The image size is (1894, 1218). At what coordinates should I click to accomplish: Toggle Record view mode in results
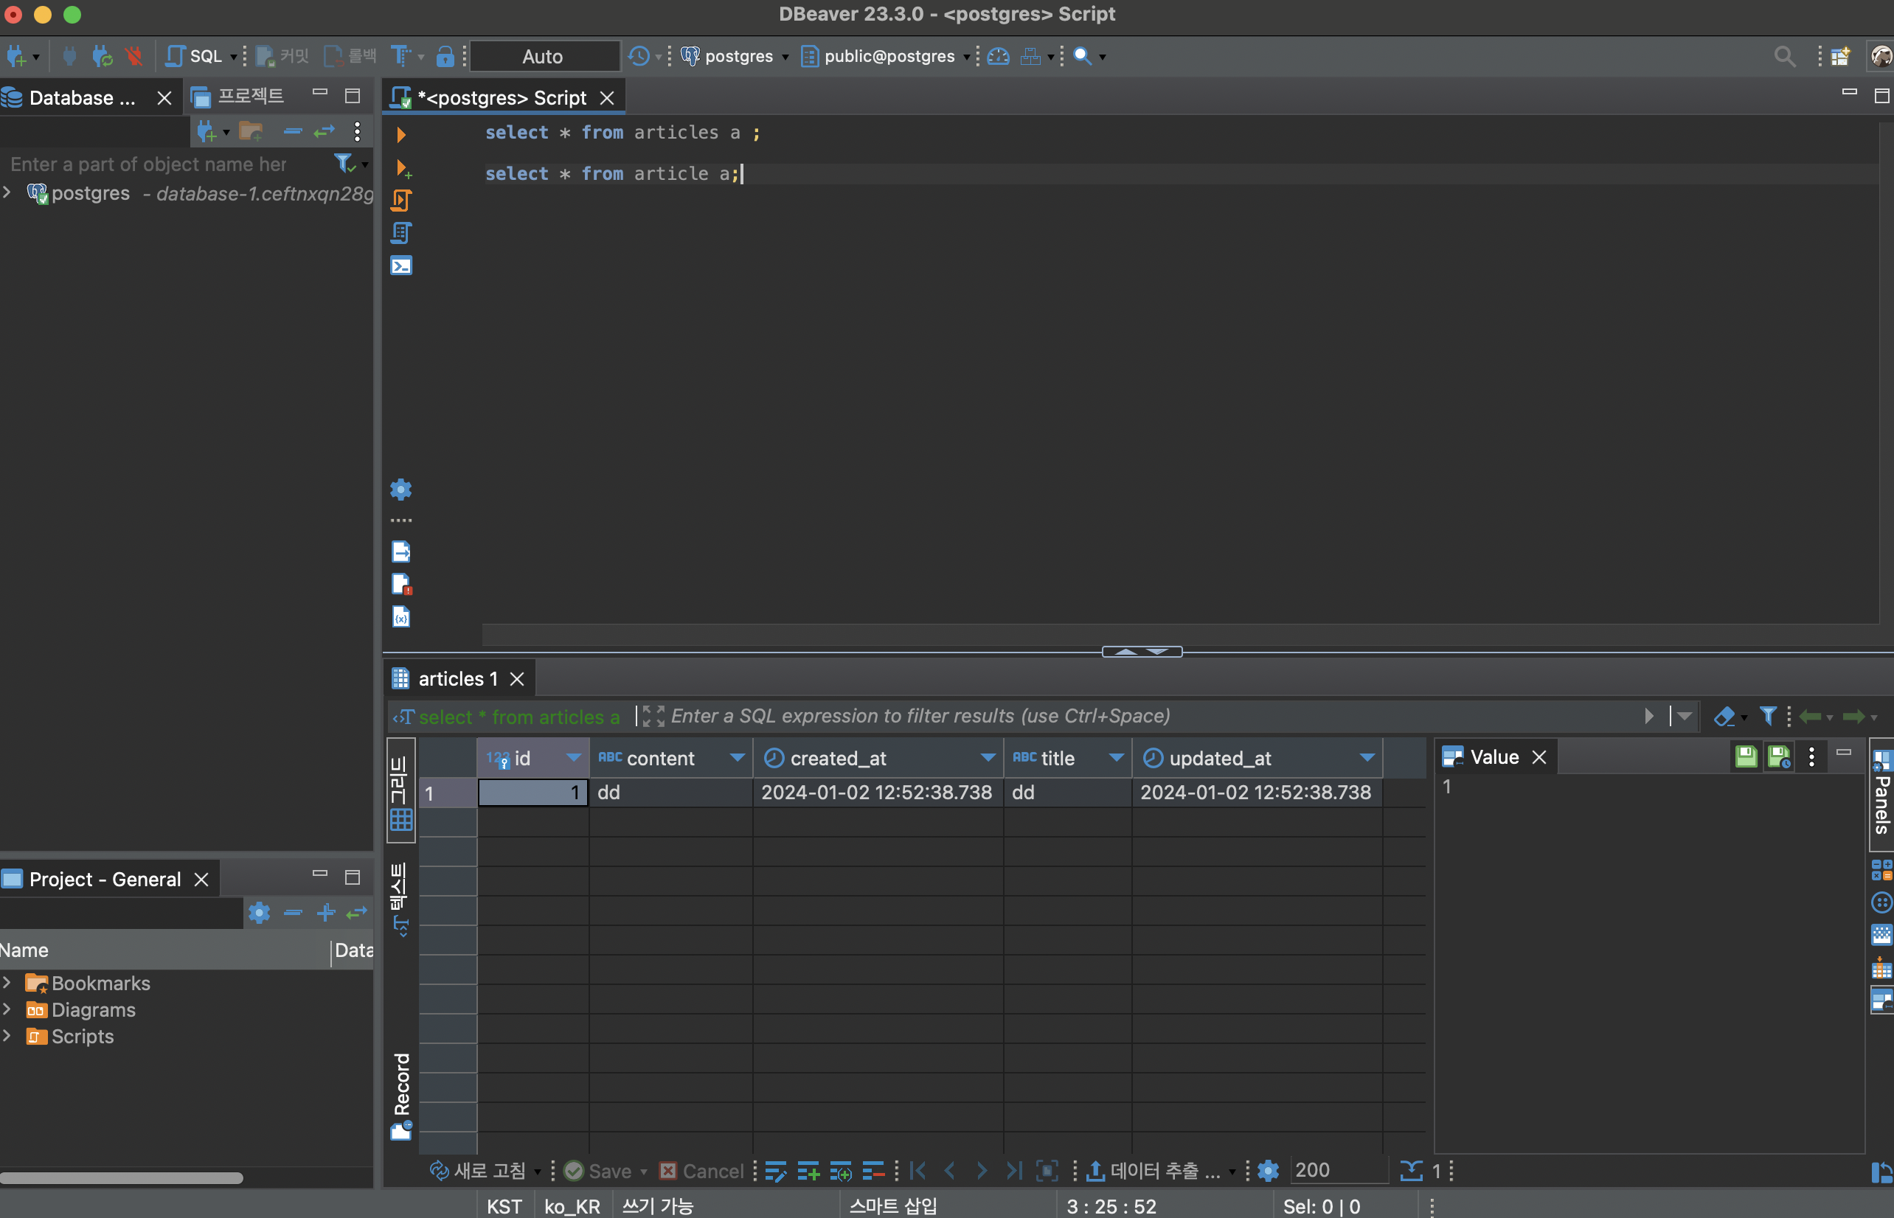point(401,1097)
